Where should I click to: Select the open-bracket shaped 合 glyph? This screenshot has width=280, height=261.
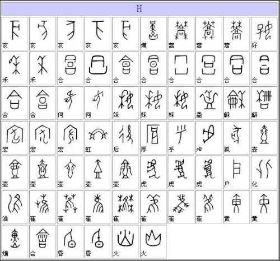coord(181,65)
